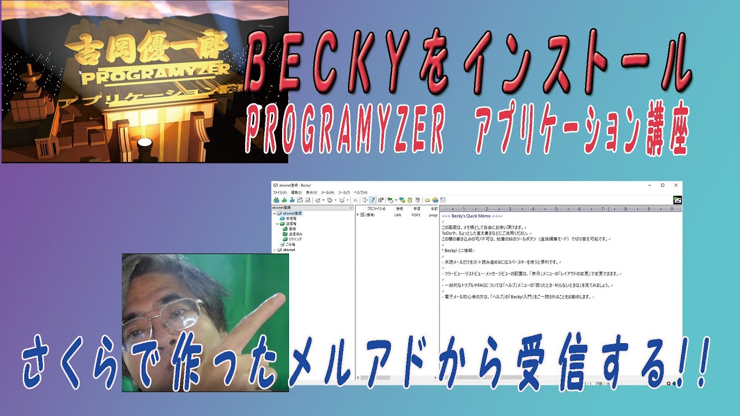Open the dropdown arrow beside compose mail icon
The width and height of the screenshot is (740, 416).
[323, 200]
